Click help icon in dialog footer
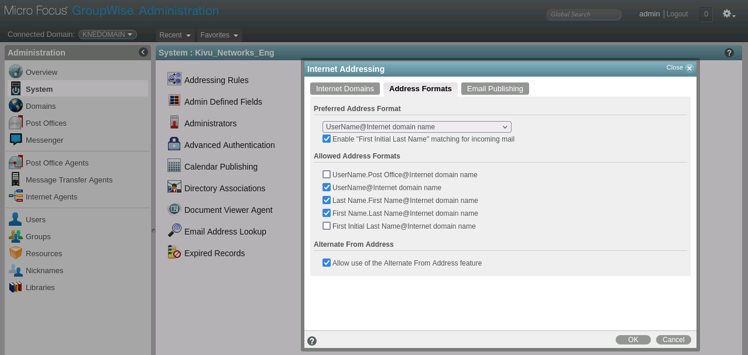The width and height of the screenshot is (748, 355). click(x=312, y=341)
